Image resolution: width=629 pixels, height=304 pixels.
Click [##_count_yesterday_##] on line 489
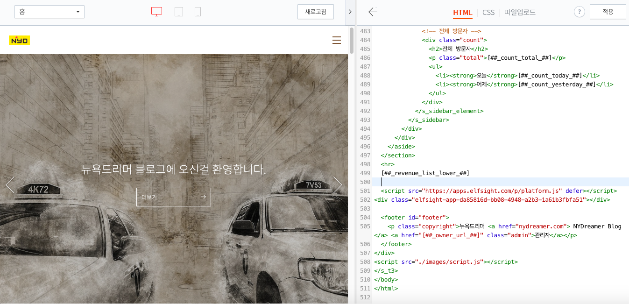(x=558, y=85)
